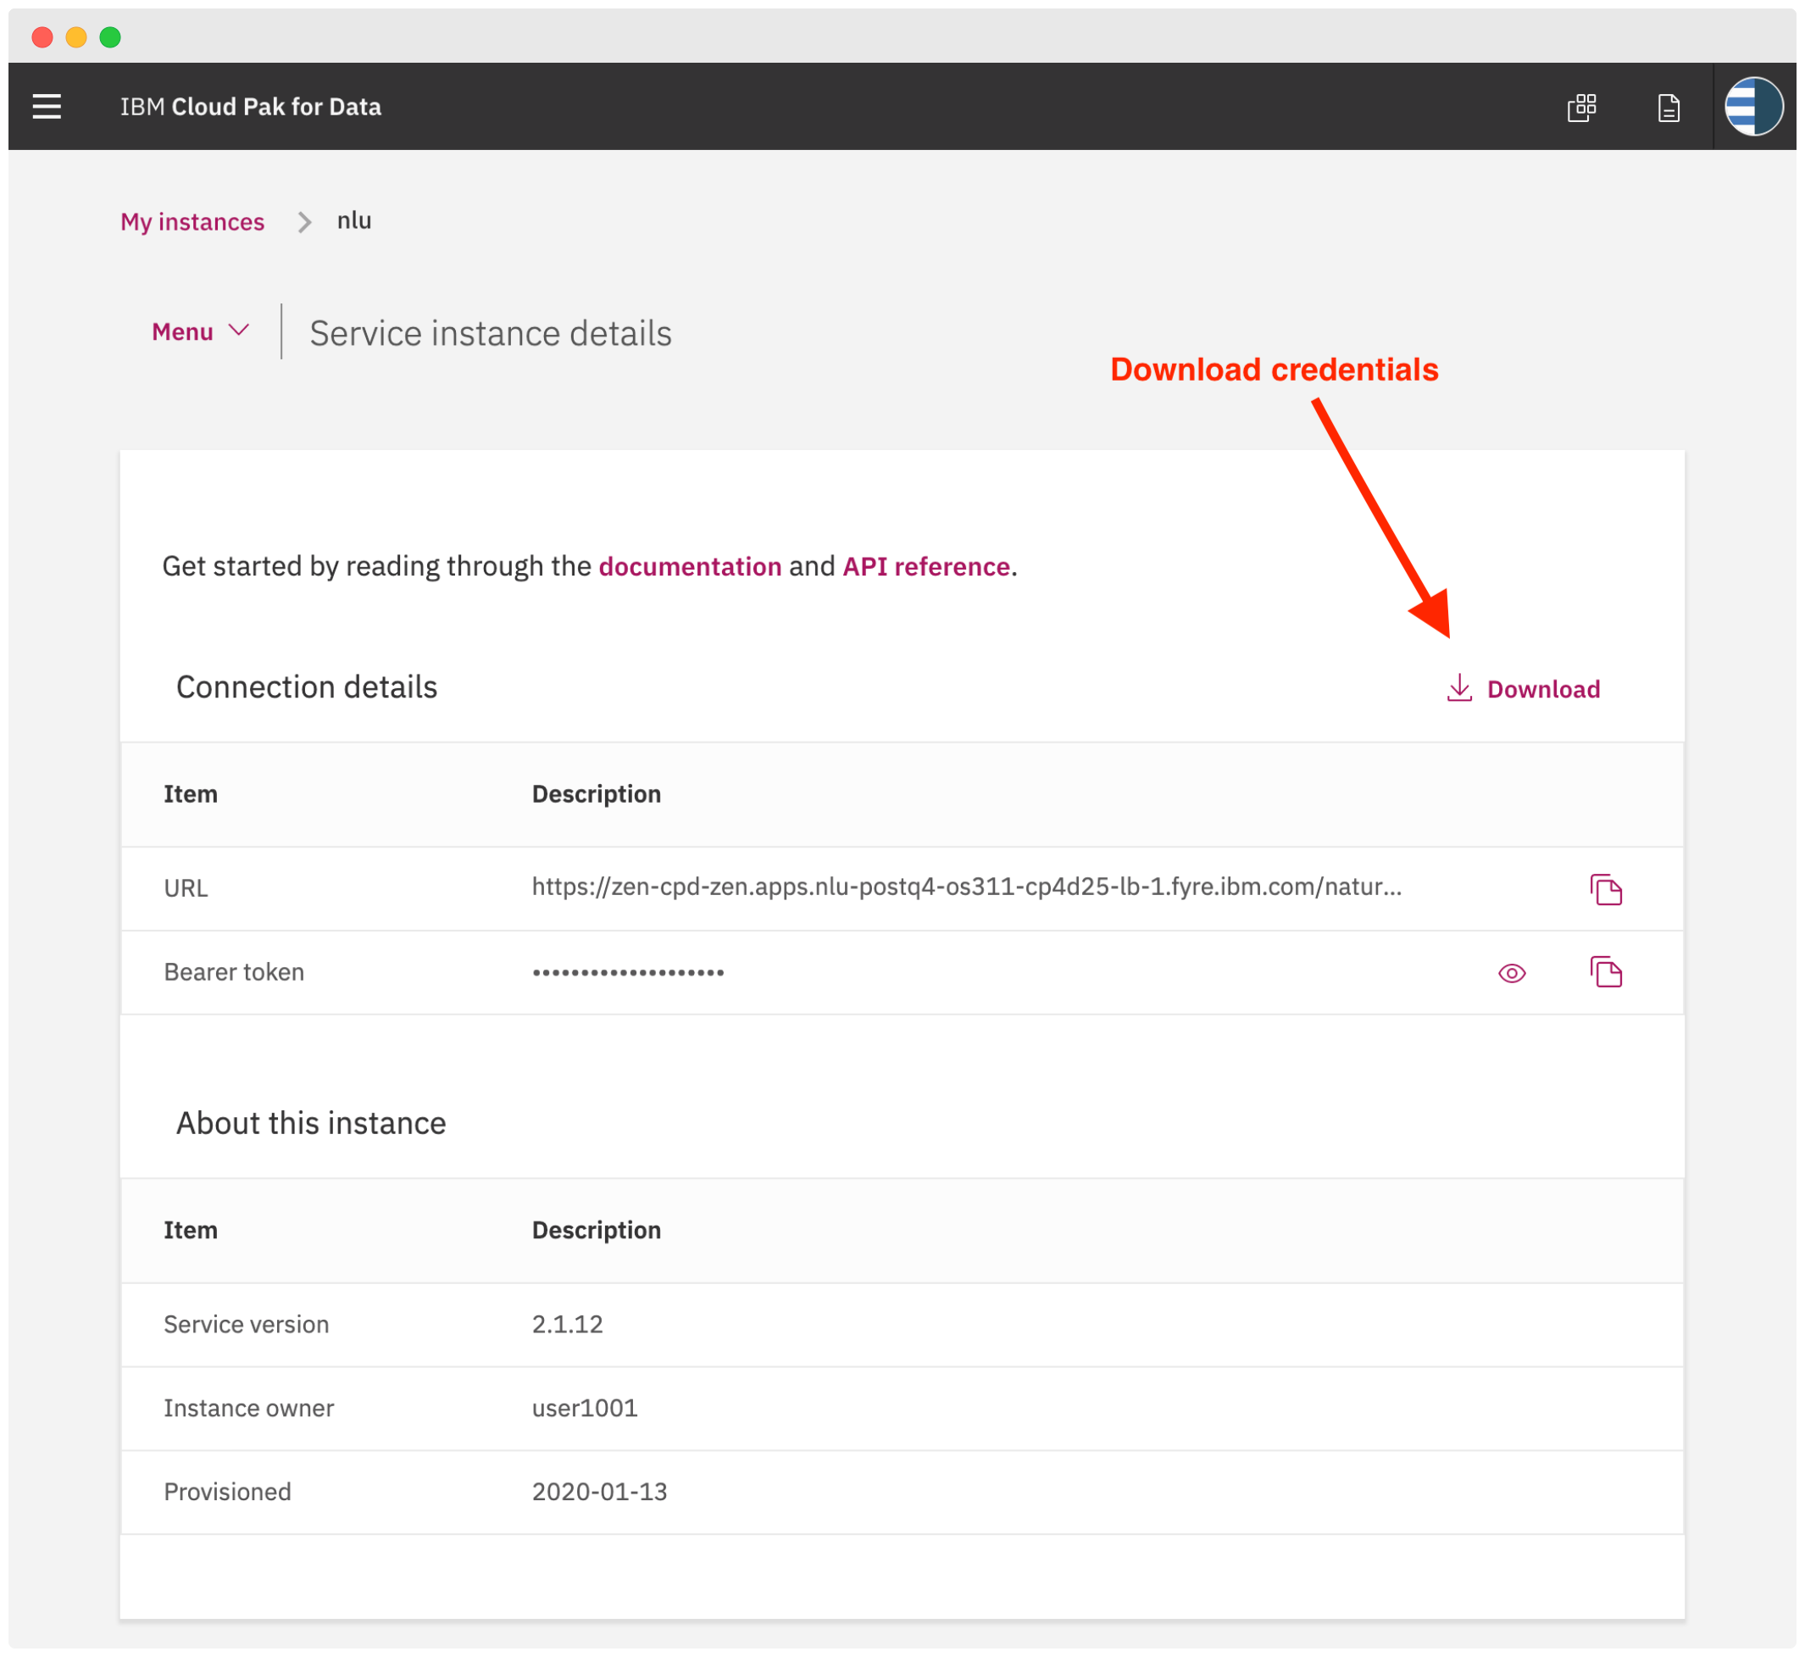Go back to My instances
1805x1657 pixels.
(192, 221)
